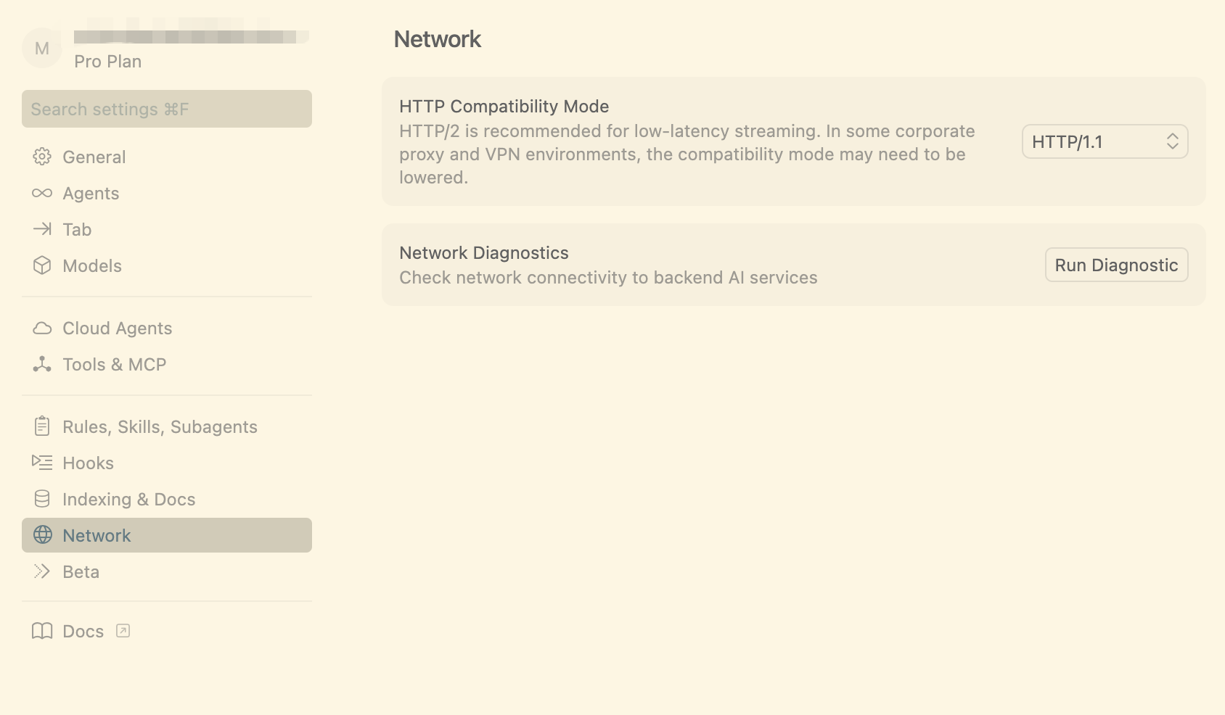The width and height of the screenshot is (1225, 715).
Task: Open the Cloud Agents settings page
Action: tap(117, 328)
